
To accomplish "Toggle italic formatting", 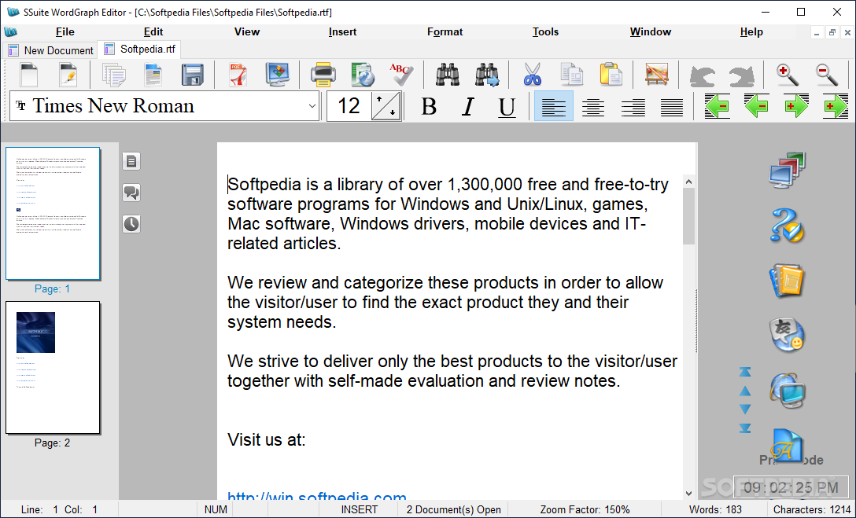I will click(468, 106).
